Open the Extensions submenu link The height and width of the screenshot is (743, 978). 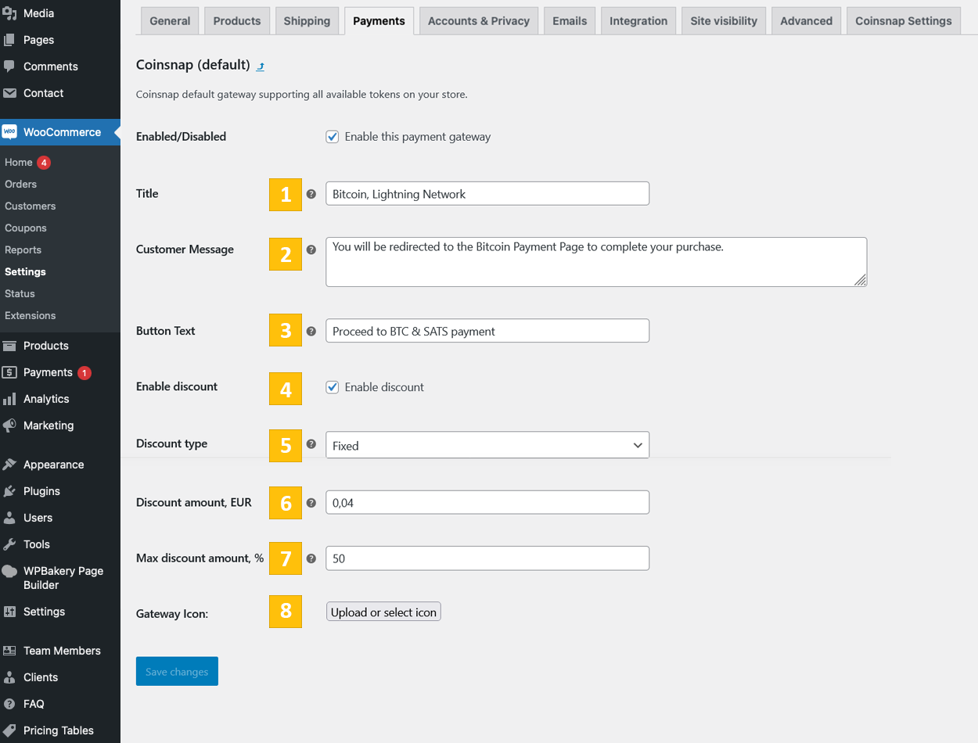click(31, 316)
